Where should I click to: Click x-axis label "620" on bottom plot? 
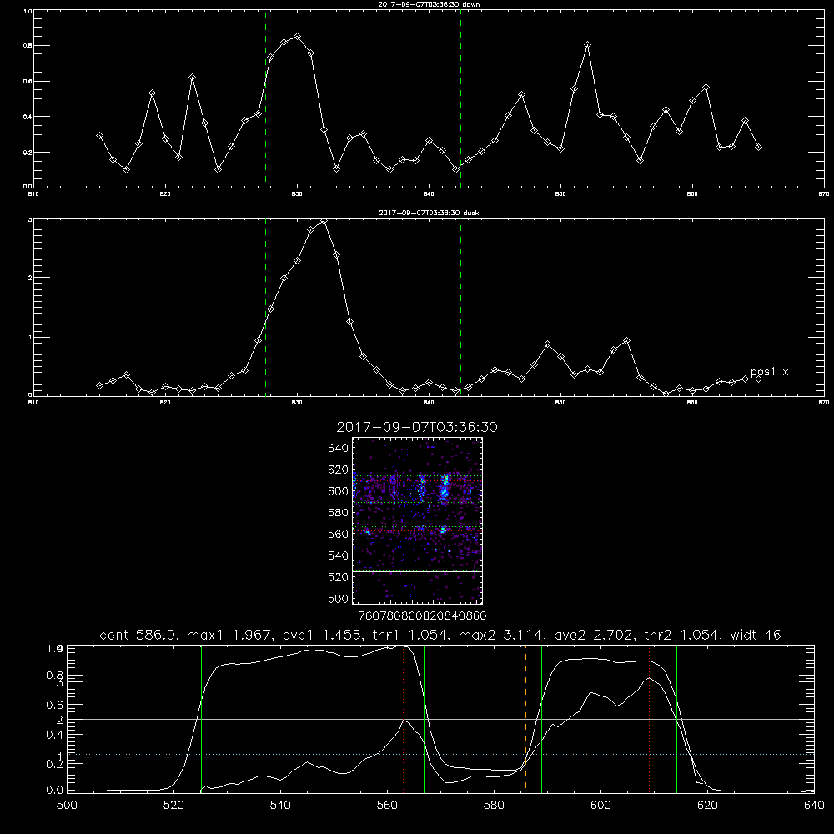point(707,806)
